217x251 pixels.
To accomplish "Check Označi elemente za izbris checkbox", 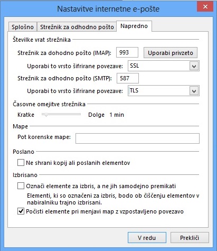I will click(x=21, y=186).
